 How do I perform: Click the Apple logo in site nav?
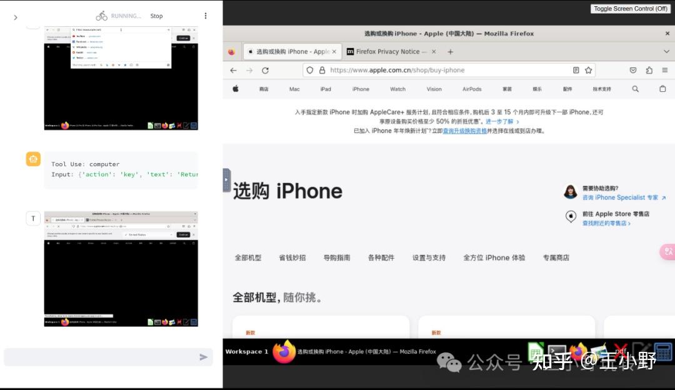click(236, 89)
